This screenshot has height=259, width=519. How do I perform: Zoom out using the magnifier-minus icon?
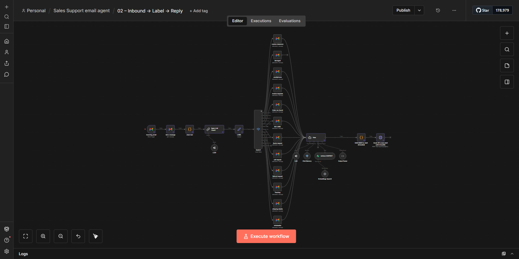click(61, 236)
